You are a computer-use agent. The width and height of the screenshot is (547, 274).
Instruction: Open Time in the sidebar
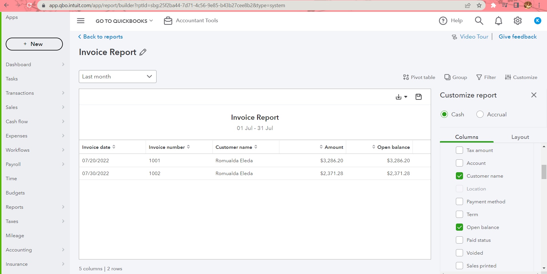(11, 178)
